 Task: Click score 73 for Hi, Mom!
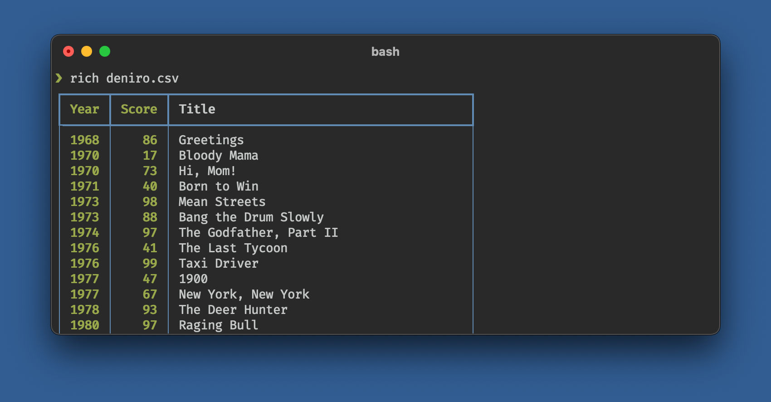point(150,171)
